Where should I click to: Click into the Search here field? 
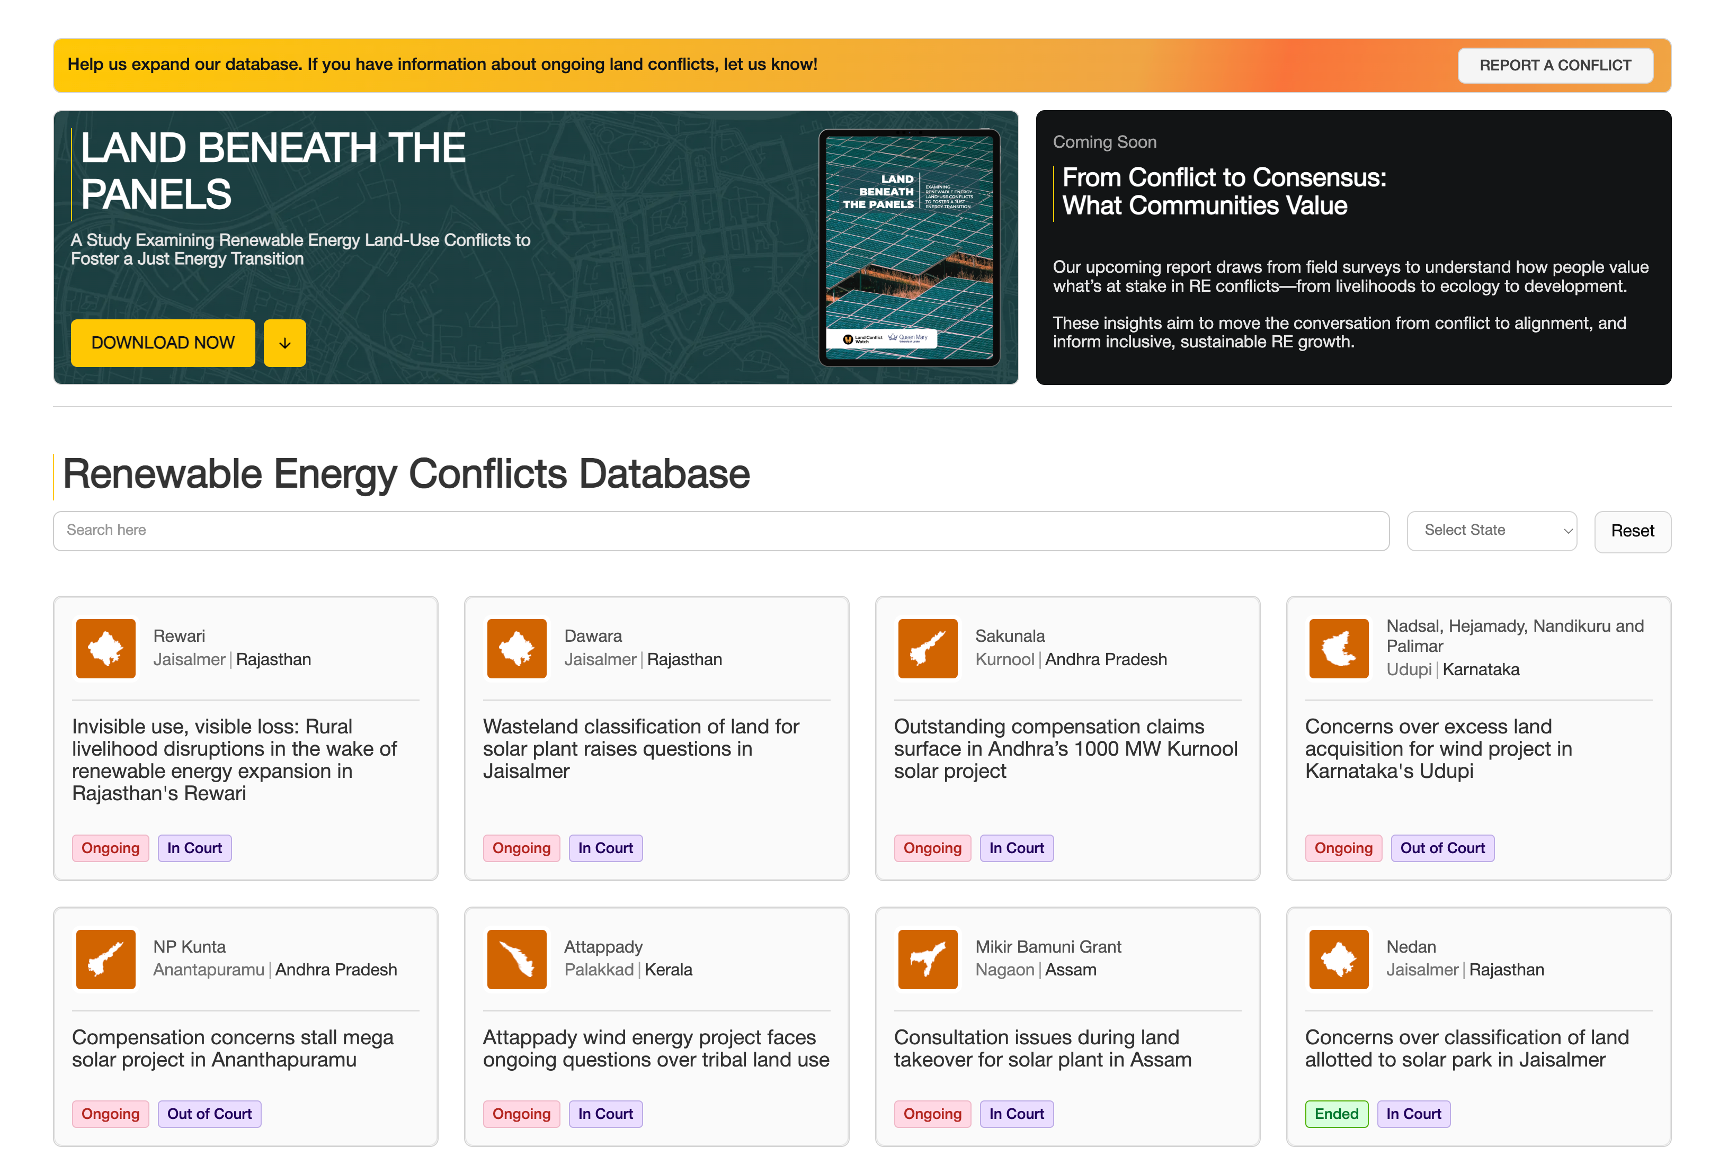tap(720, 531)
